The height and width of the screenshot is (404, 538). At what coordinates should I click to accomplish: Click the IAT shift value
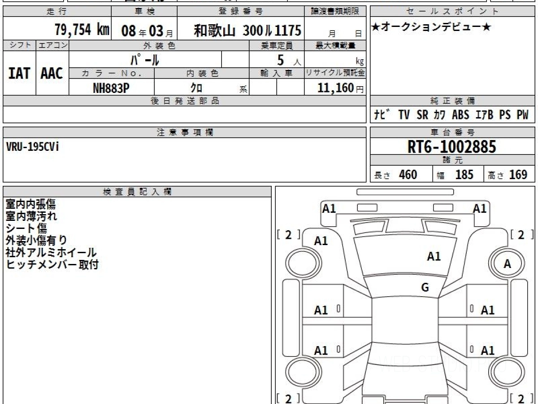pos(19,73)
